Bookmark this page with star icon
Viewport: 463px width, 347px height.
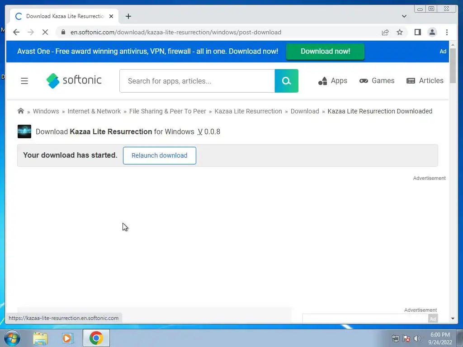[400, 32]
